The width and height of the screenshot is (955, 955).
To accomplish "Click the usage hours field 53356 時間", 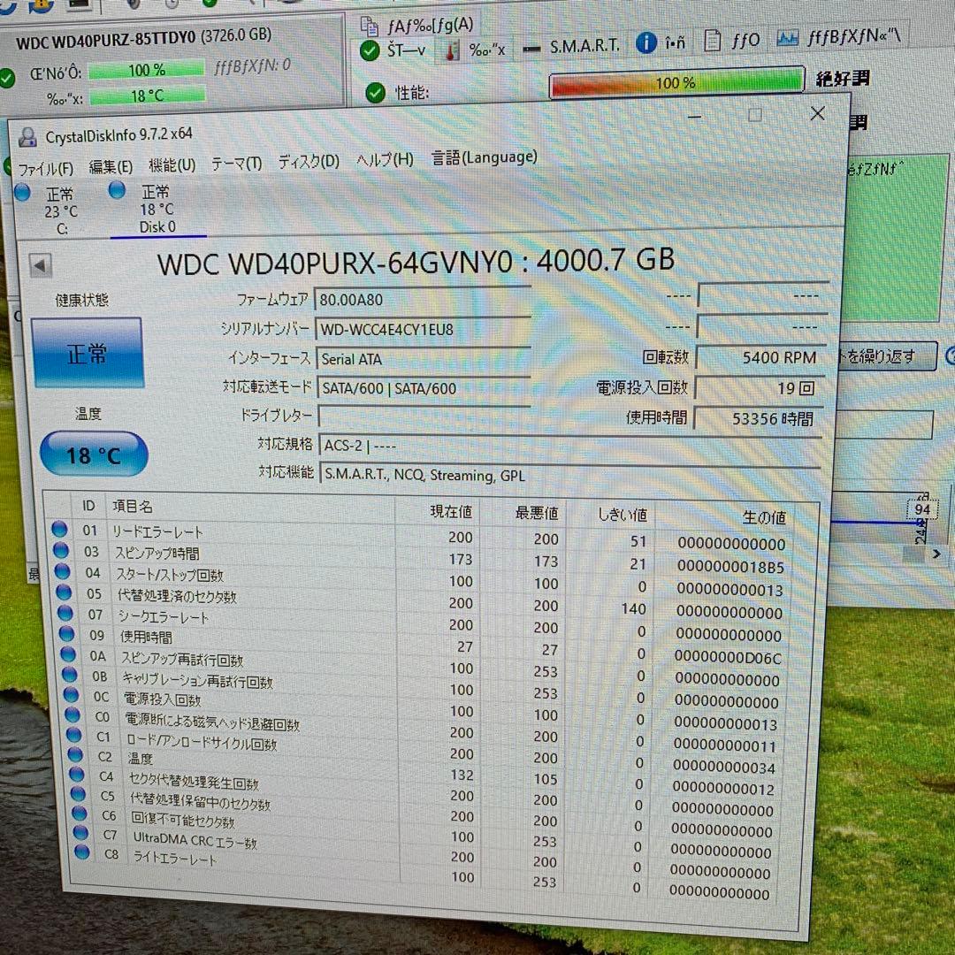I will click(759, 418).
